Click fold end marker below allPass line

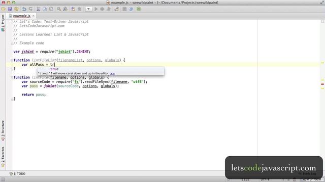[x=12, y=69]
